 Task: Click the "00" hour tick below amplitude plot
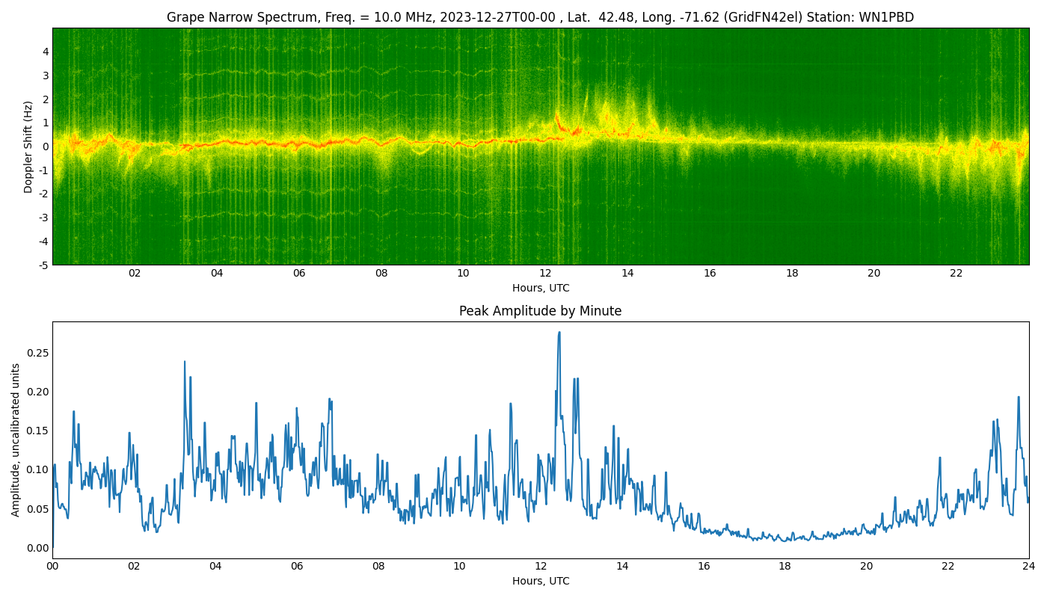(x=52, y=567)
